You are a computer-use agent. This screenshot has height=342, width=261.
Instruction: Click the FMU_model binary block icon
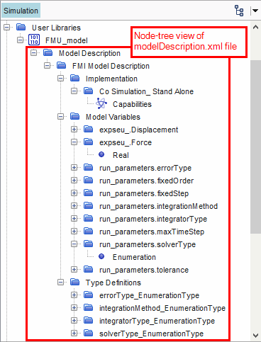coord(34,40)
